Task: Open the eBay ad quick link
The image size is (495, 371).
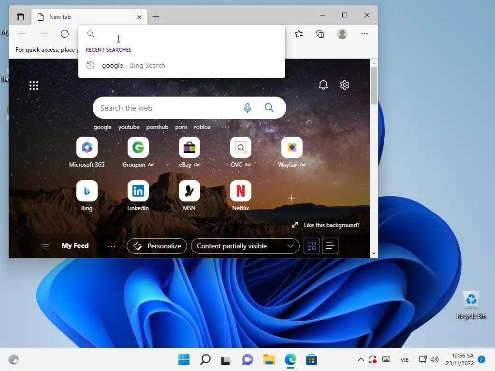Action: (189, 152)
